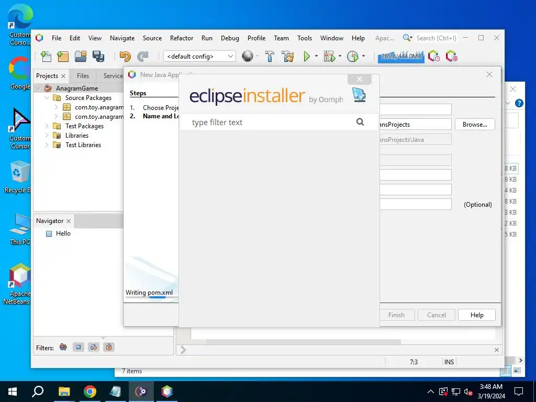The width and height of the screenshot is (536, 402).
Task: Click the Clean and Build icon
Action: [288, 57]
